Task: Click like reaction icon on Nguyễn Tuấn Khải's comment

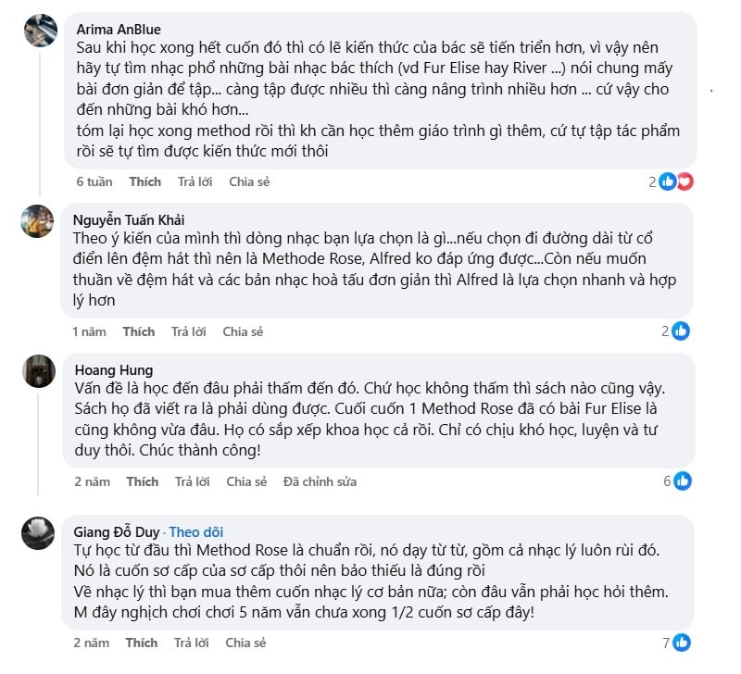Action: click(x=681, y=331)
